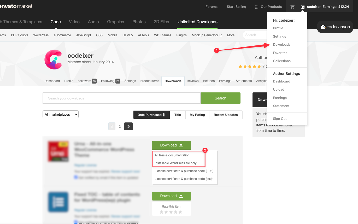Open Downloads in user menu
Image resolution: width=358 pixels, height=224 pixels.
tap(282, 45)
